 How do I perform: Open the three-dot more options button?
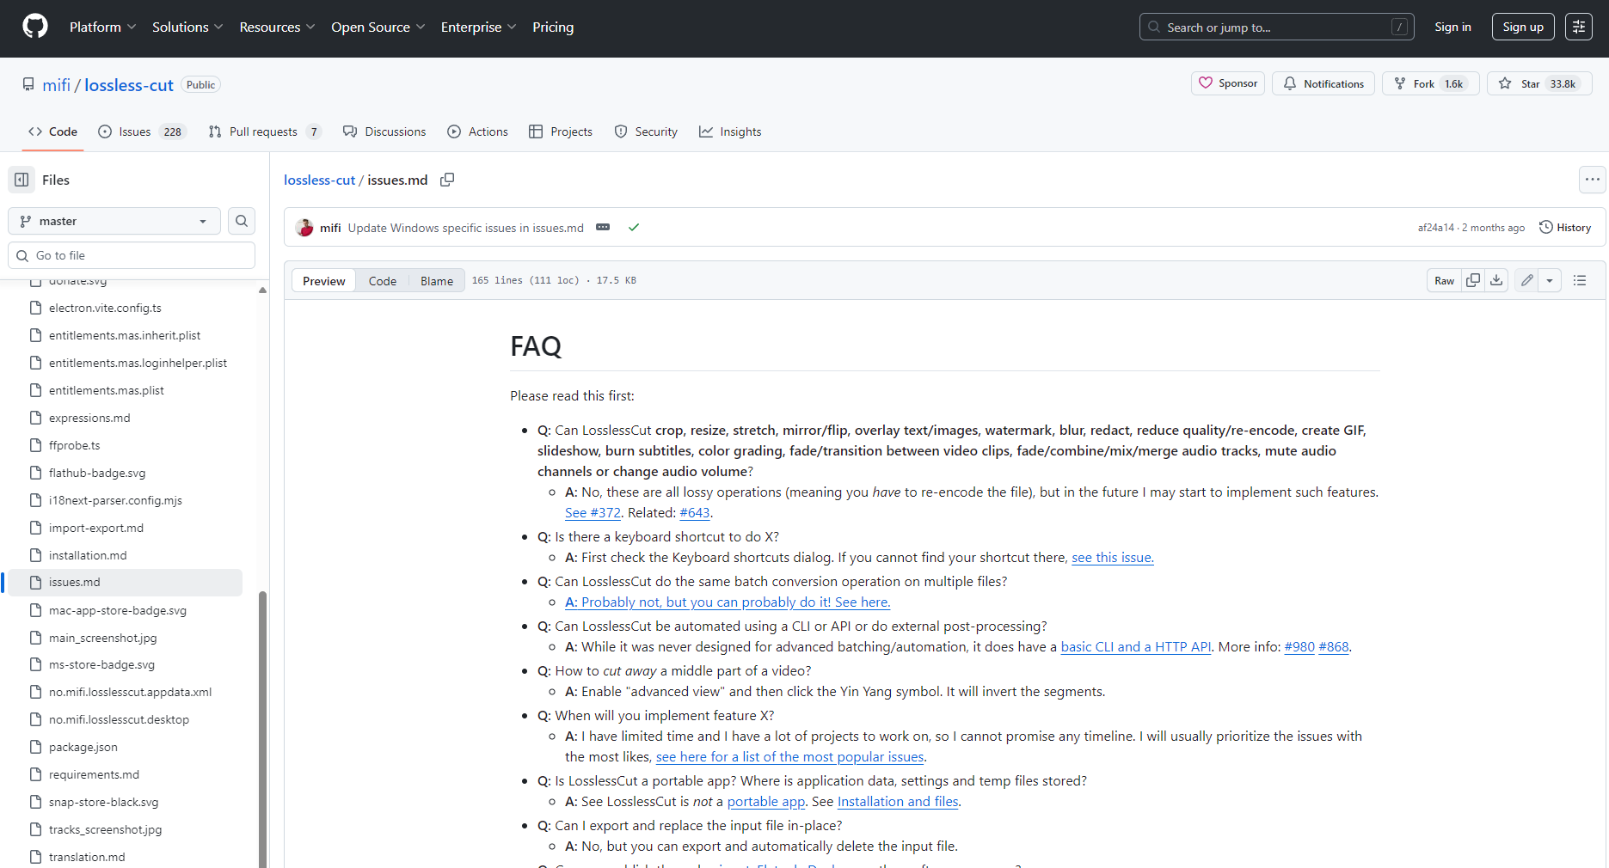[1592, 180]
